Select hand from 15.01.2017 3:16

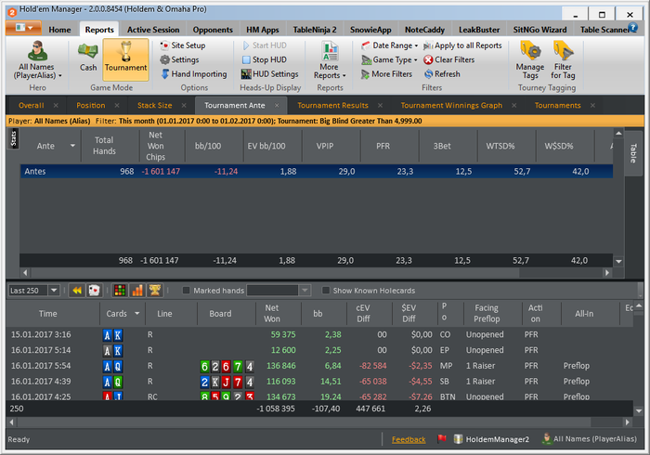tap(319, 334)
